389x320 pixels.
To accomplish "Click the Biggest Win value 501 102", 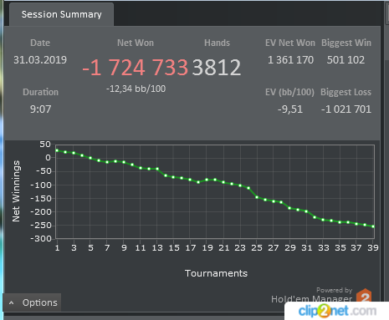I will click(345, 60).
